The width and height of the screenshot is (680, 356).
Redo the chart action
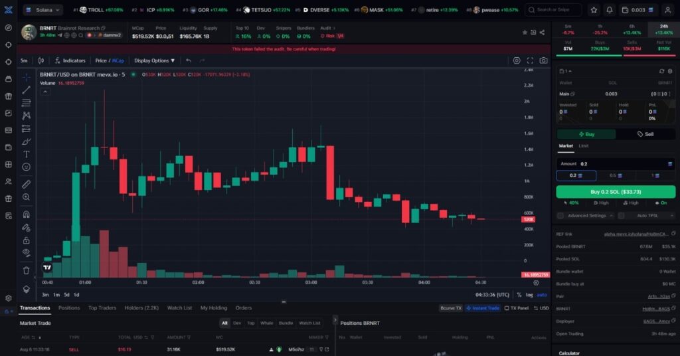coord(202,60)
